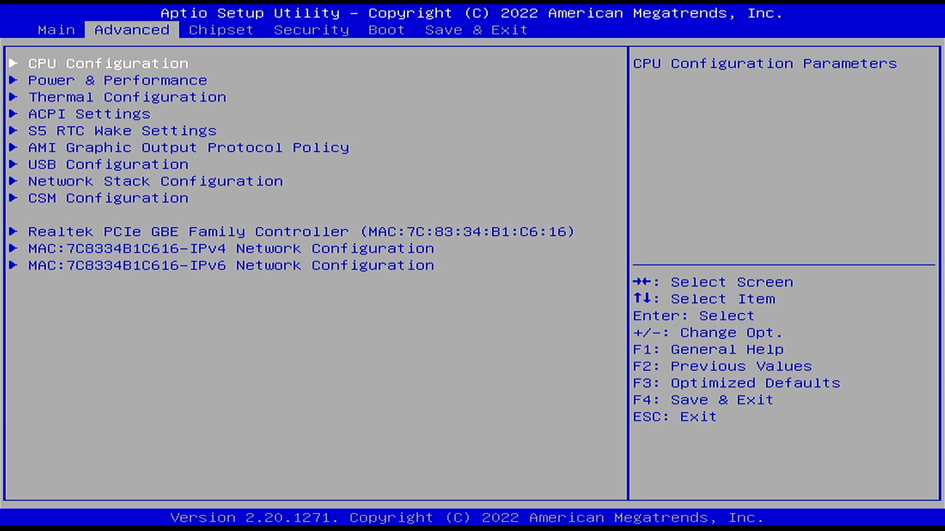The height and width of the screenshot is (531, 945).
Task: Select Realtek PCIe GBE Family Controller
Action: click(x=301, y=232)
